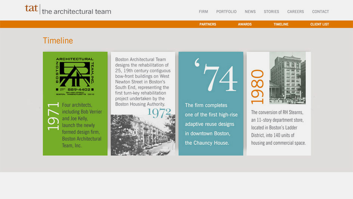Click the West Newton Street rowhouses photo
The height and width of the screenshot is (199, 353).
(x=143, y=135)
